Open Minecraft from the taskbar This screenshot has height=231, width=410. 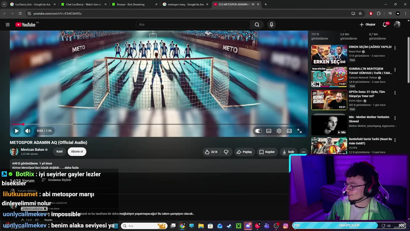coord(239,226)
